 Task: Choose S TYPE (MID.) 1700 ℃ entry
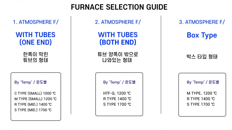coord(33,110)
